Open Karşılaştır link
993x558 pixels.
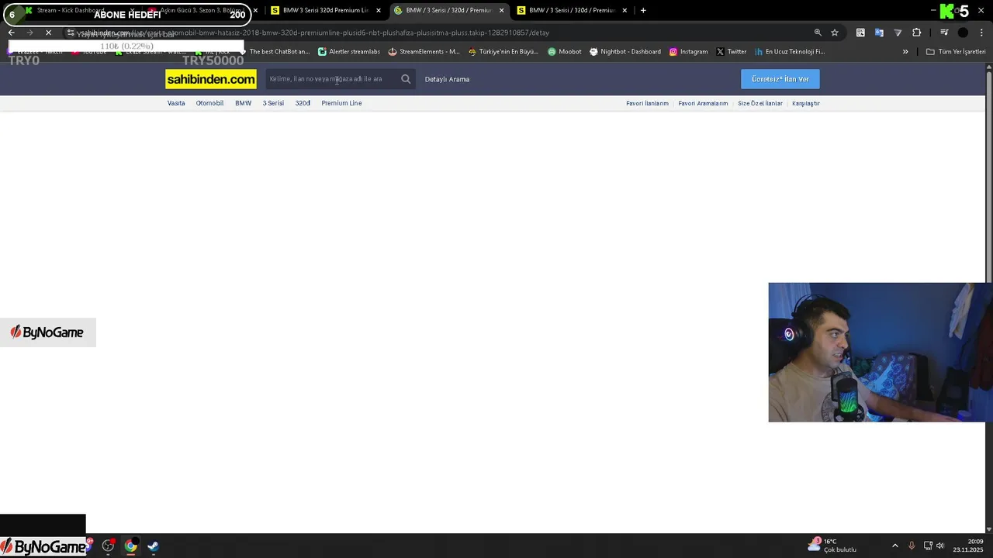tap(806, 103)
